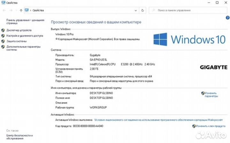Open recent locations dropdown near navigation arrows
The height and width of the screenshot is (143, 230).
coord(16,11)
